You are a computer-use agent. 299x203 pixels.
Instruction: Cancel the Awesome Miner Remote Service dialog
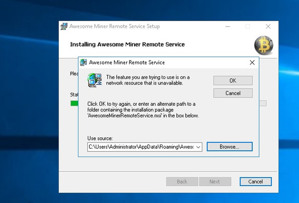point(233,93)
